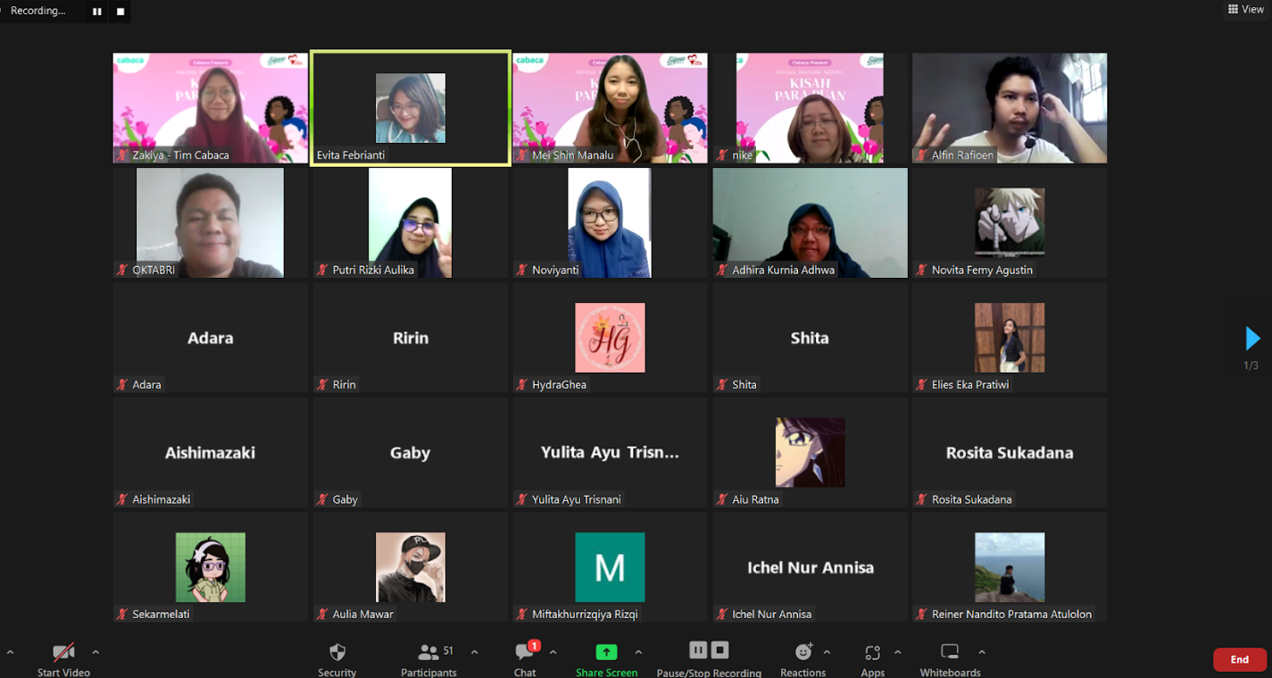Expand the caret next to Participants

coord(474,652)
